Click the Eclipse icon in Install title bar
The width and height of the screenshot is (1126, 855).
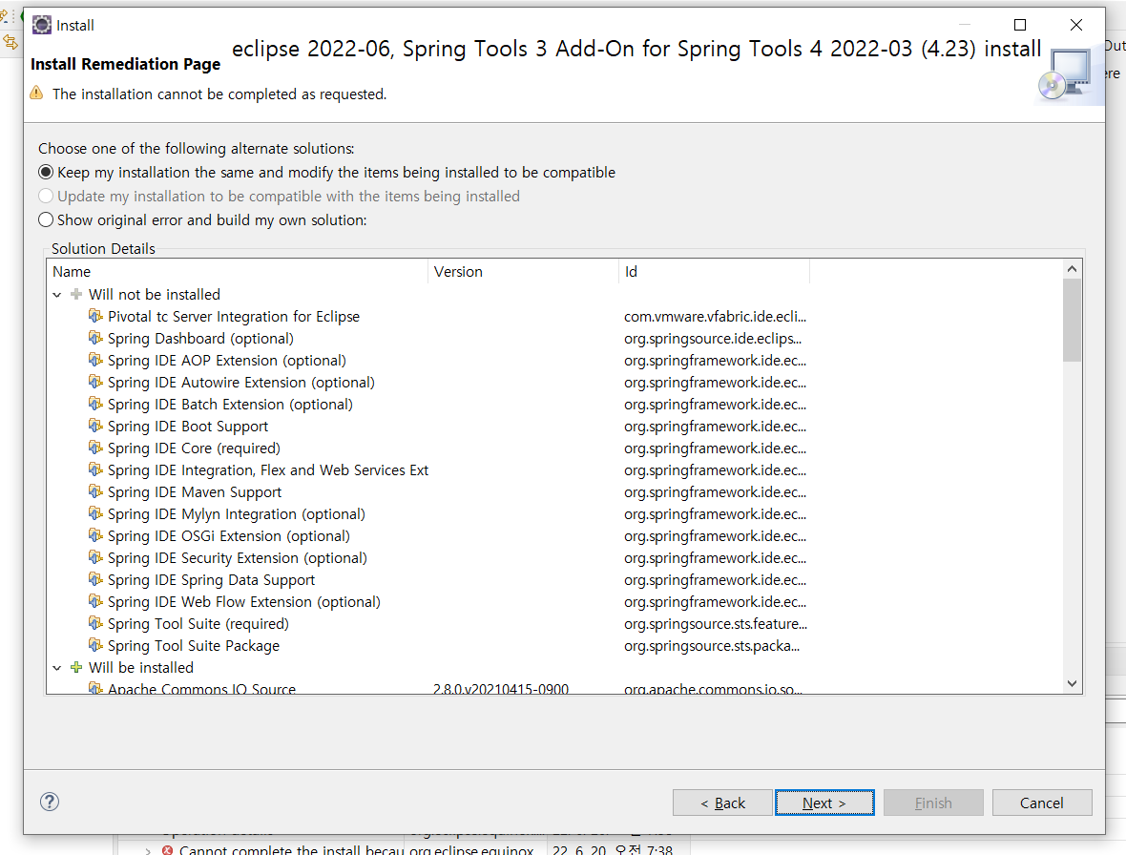(42, 25)
